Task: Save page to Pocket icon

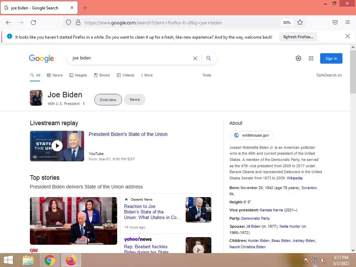Action: (335, 22)
